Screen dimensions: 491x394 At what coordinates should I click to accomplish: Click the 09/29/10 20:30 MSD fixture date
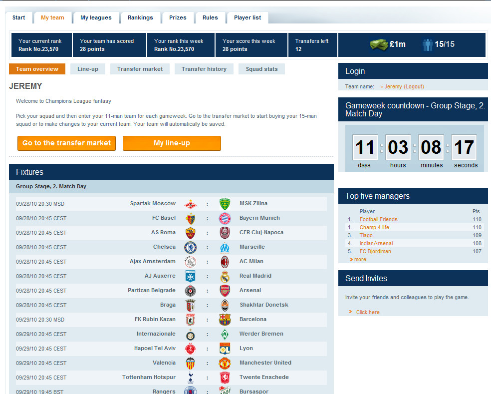(x=40, y=320)
